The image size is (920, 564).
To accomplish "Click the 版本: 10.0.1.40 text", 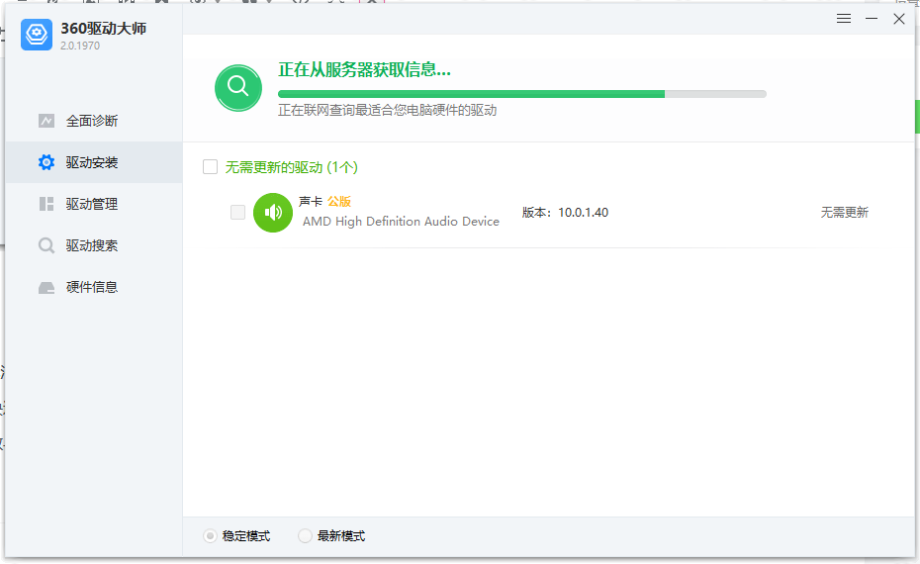I will click(566, 213).
